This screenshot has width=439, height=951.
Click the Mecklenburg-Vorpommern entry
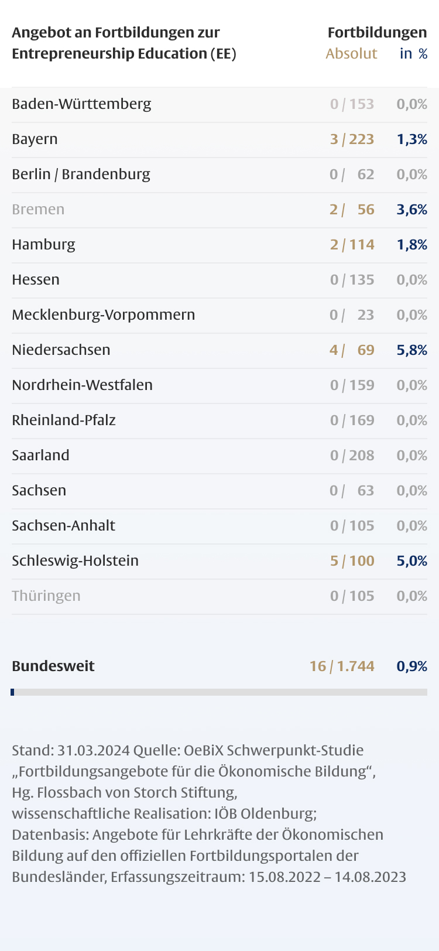click(x=103, y=315)
